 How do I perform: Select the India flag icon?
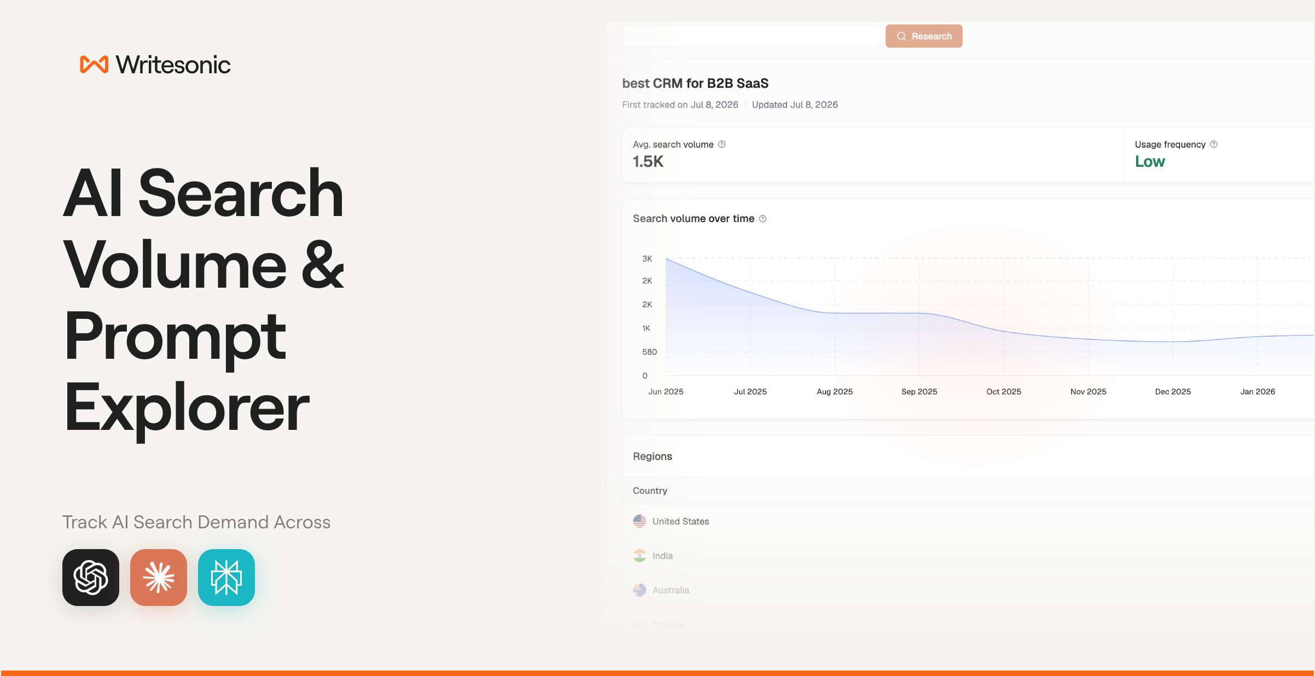pos(639,556)
